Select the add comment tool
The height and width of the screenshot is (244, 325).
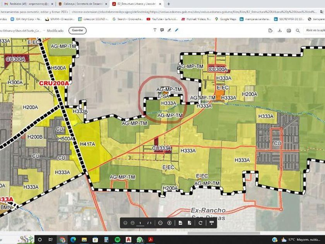pos(162,30)
